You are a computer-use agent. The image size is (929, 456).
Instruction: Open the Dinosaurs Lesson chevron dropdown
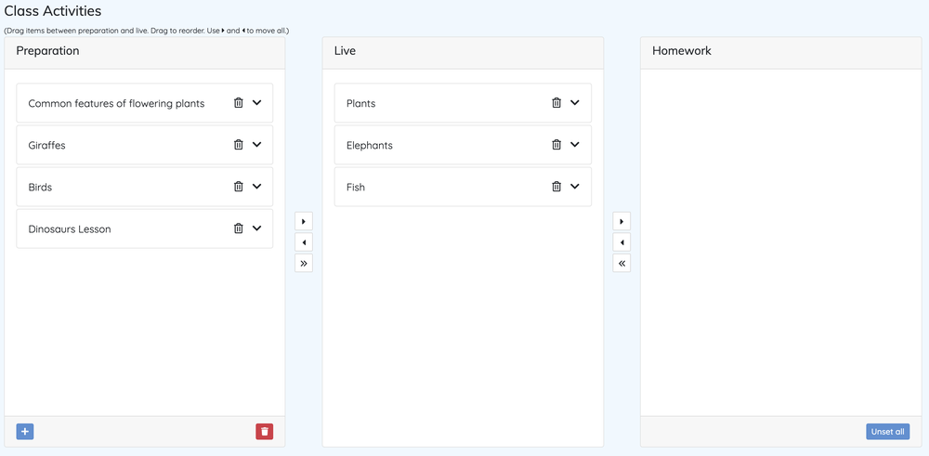(257, 228)
